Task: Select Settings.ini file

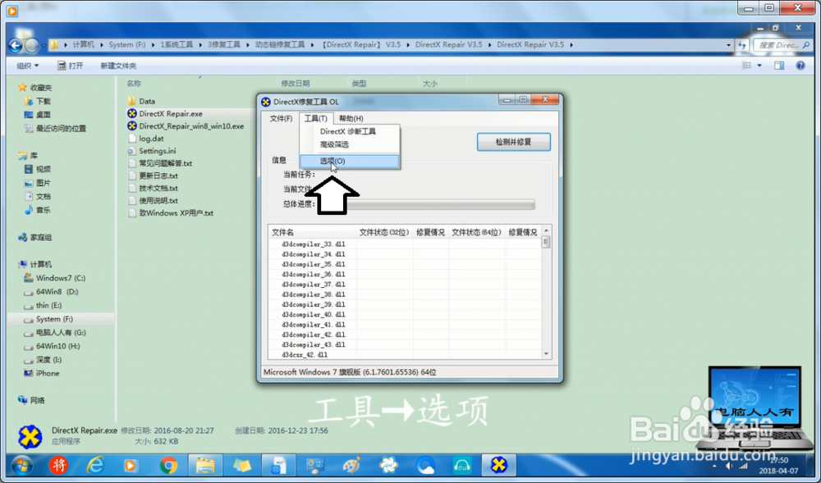Action: click(x=152, y=151)
